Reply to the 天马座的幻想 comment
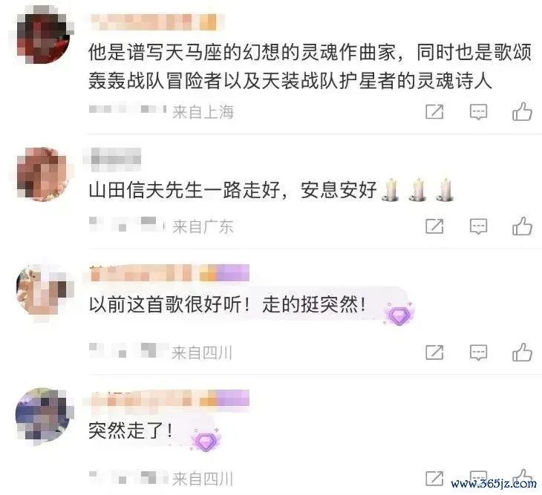542x495 pixels. 478,111
